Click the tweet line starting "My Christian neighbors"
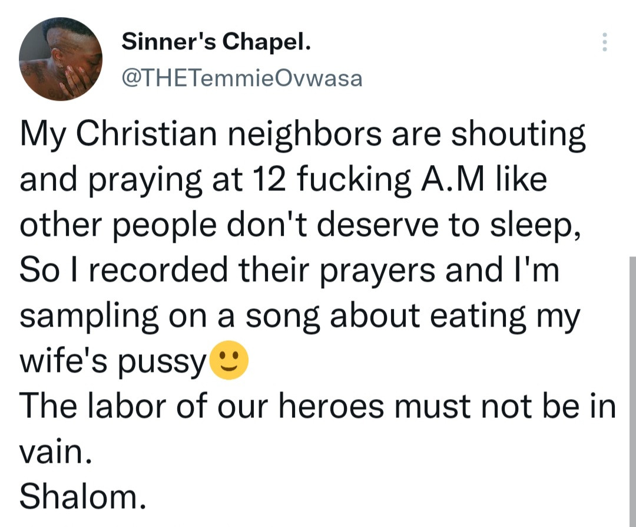The width and height of the screenshot is (636, 527). [303, 136]
